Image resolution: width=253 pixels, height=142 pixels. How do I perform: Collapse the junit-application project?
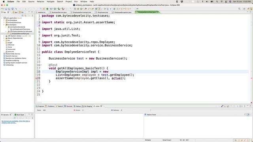tap(2, 18)
